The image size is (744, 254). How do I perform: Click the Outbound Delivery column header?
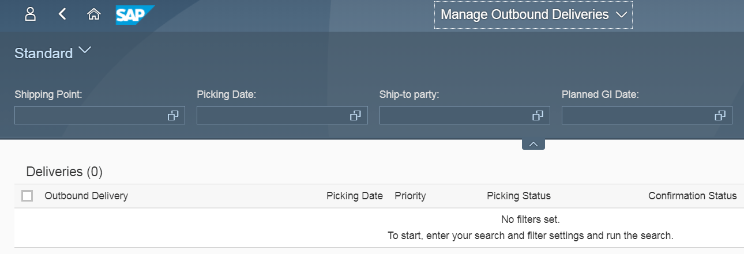[x=86, y=196]
